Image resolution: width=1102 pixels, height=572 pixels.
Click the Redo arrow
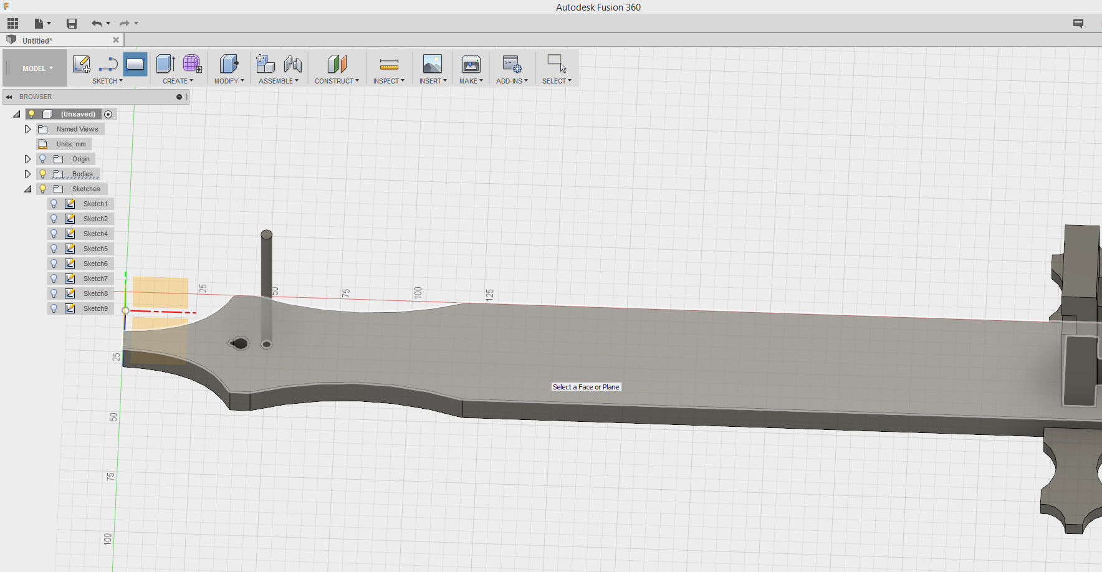pyautogui.click(x=125, y=24)
